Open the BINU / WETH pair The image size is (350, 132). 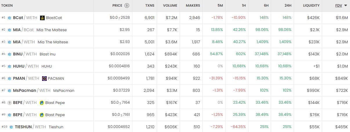[25, 54]
